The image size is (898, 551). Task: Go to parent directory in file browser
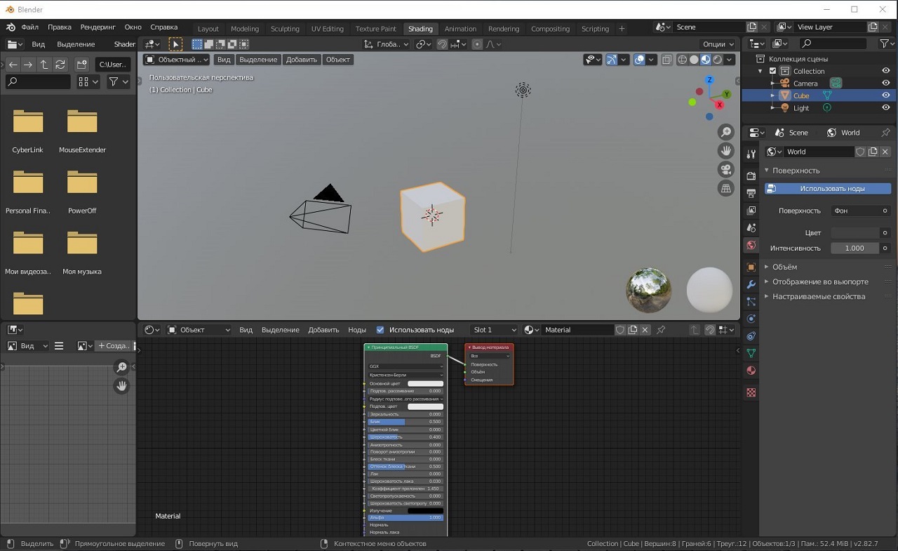coord(43,65)
